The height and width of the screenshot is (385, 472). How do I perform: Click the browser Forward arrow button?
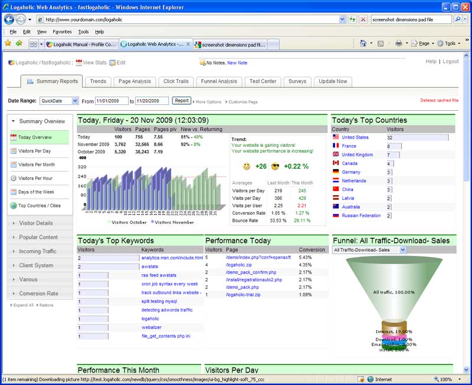[21, 19]
